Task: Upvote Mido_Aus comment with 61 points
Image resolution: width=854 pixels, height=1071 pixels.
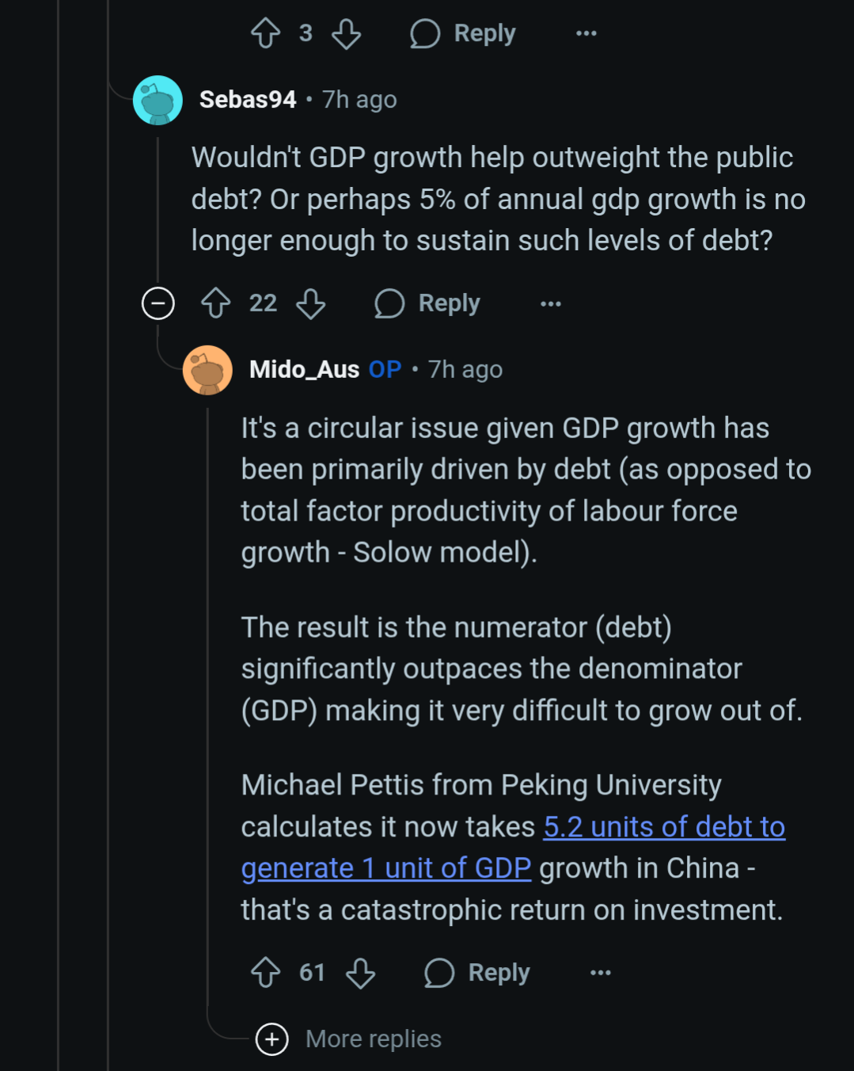Action: (265, 972)
